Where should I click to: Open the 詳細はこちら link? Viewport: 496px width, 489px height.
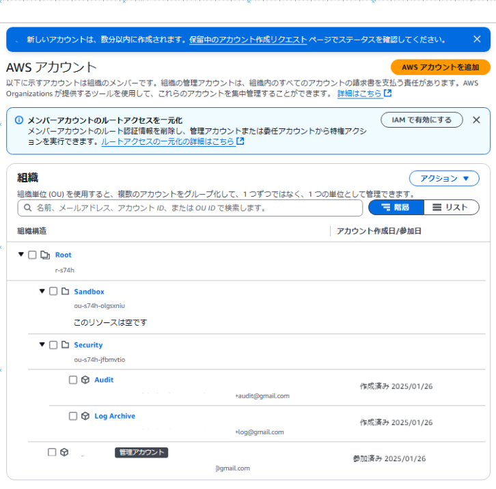(x=359, y=94)
